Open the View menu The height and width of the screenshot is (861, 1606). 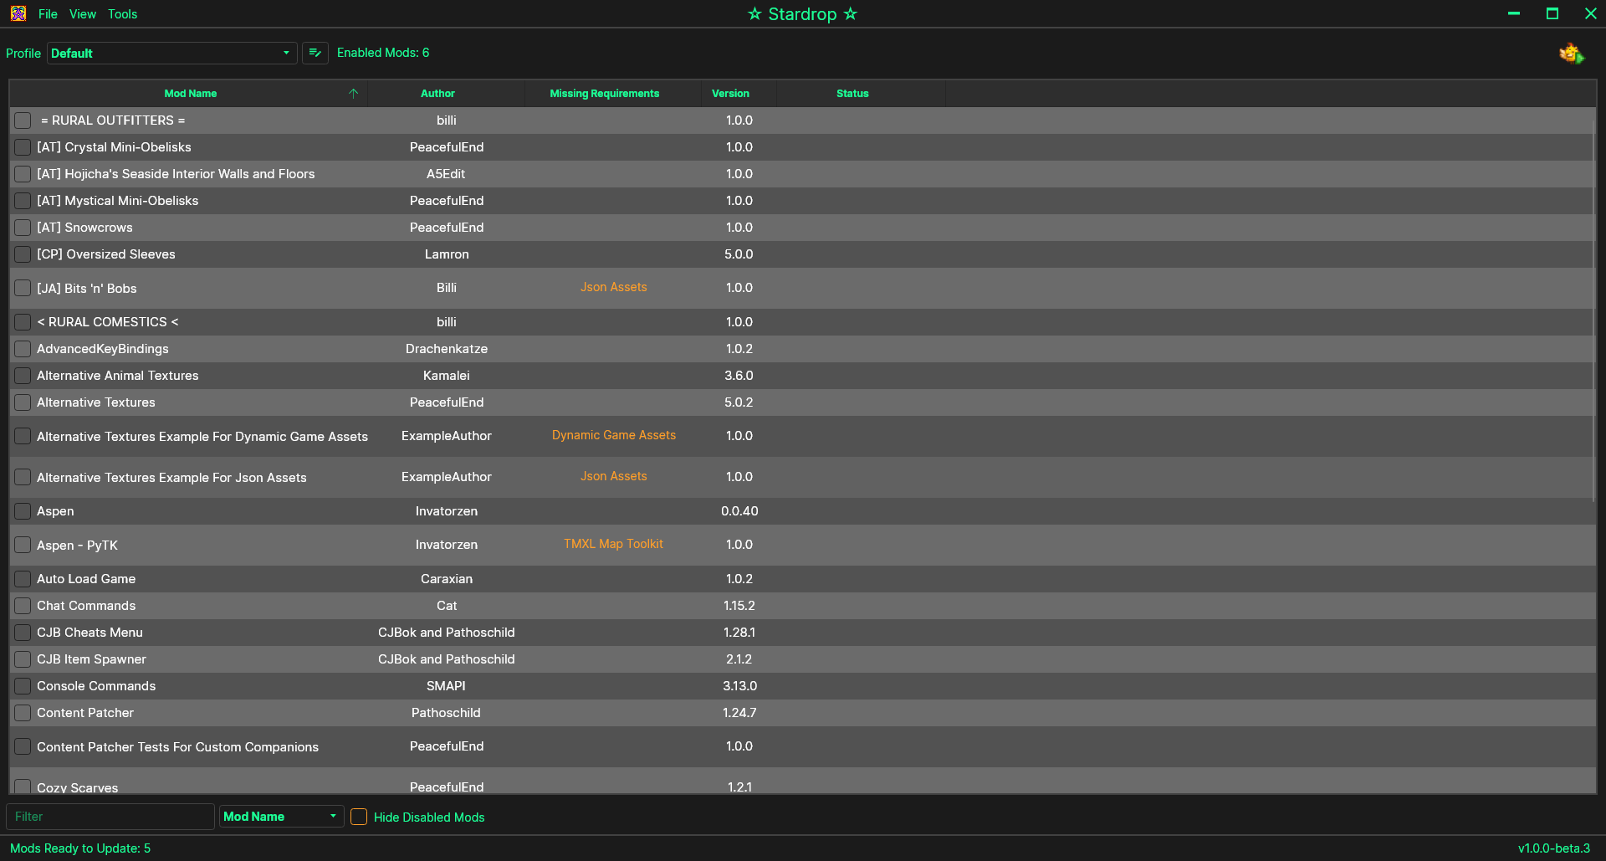(x=83, y=14)
